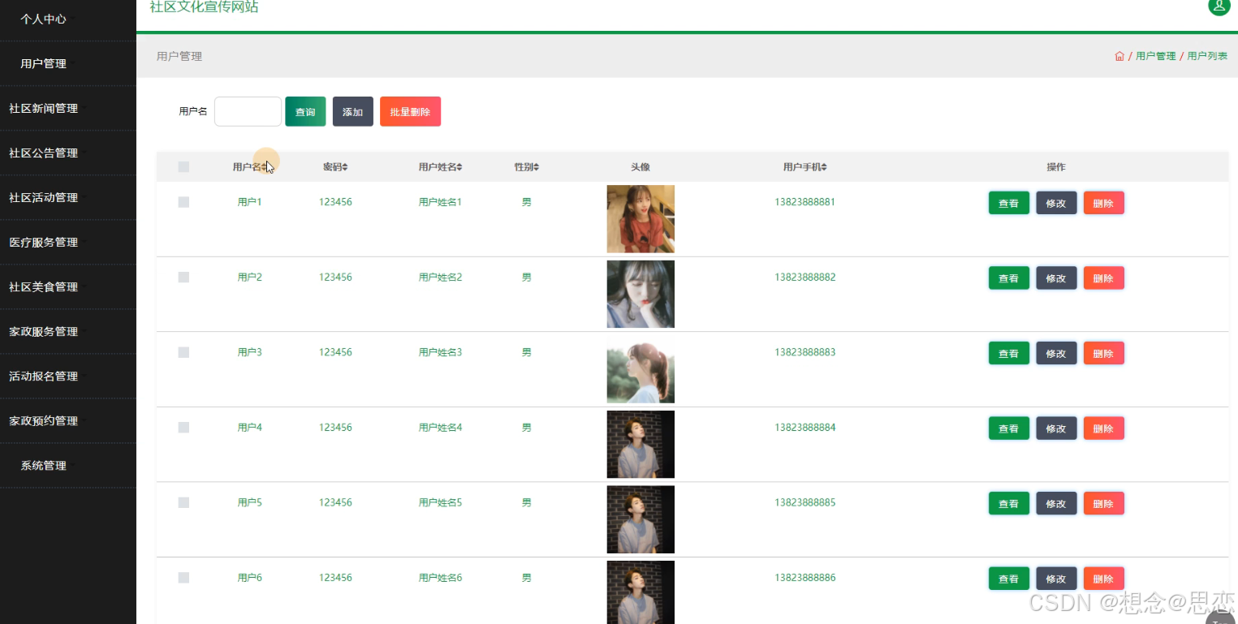1238x624 pixels.
Task: Expand 用户管理 sidebar menu
Action: point(68,63)
